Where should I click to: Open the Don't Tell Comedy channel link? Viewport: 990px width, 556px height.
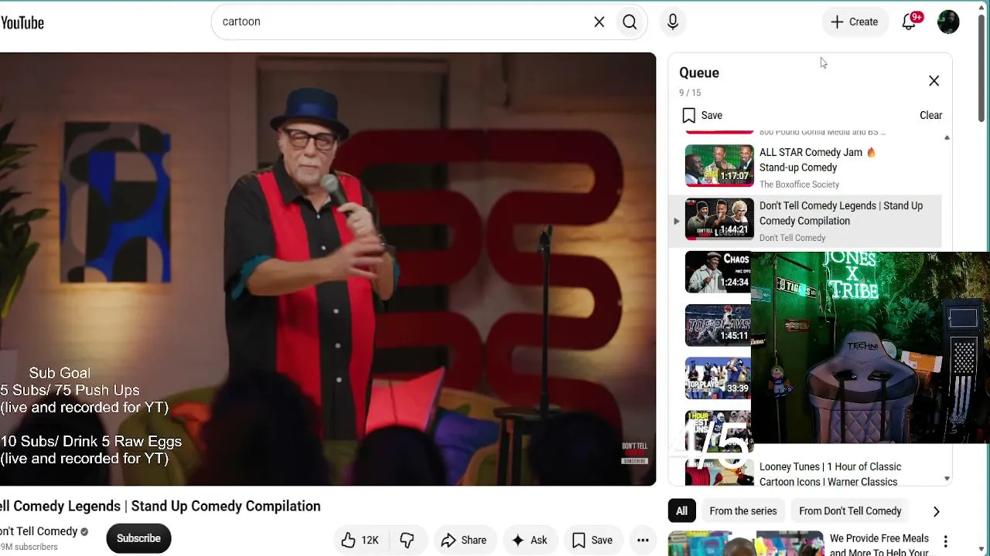(x=39, y=531)
